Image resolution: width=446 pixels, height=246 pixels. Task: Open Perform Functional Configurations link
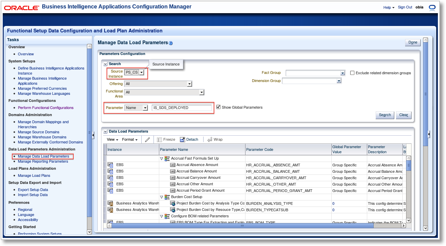click(46, 108)
